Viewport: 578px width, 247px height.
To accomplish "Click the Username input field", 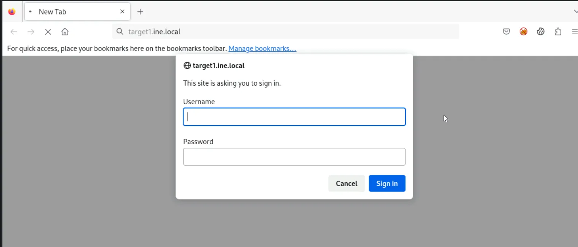I will click(x=294, y=116).
